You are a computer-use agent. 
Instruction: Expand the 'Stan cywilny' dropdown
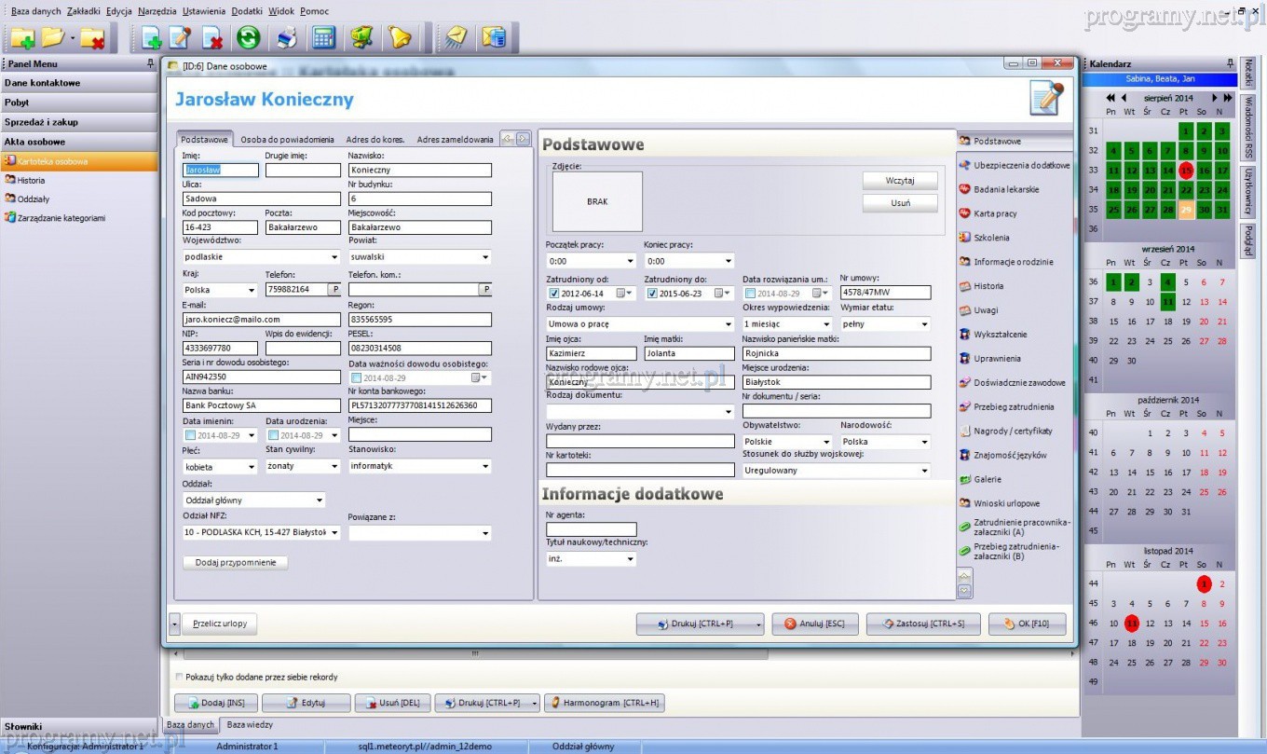(334, 466)
